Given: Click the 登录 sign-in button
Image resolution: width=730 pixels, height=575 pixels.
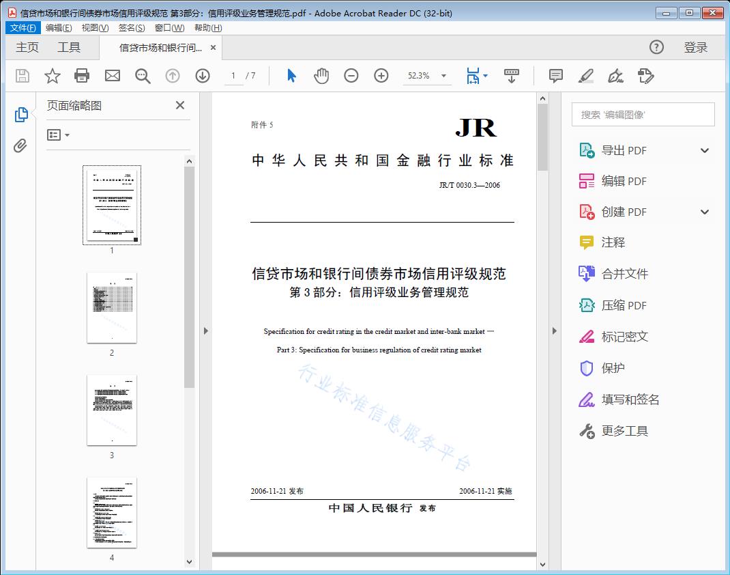Looking at the screenshot, I should 695,47.
